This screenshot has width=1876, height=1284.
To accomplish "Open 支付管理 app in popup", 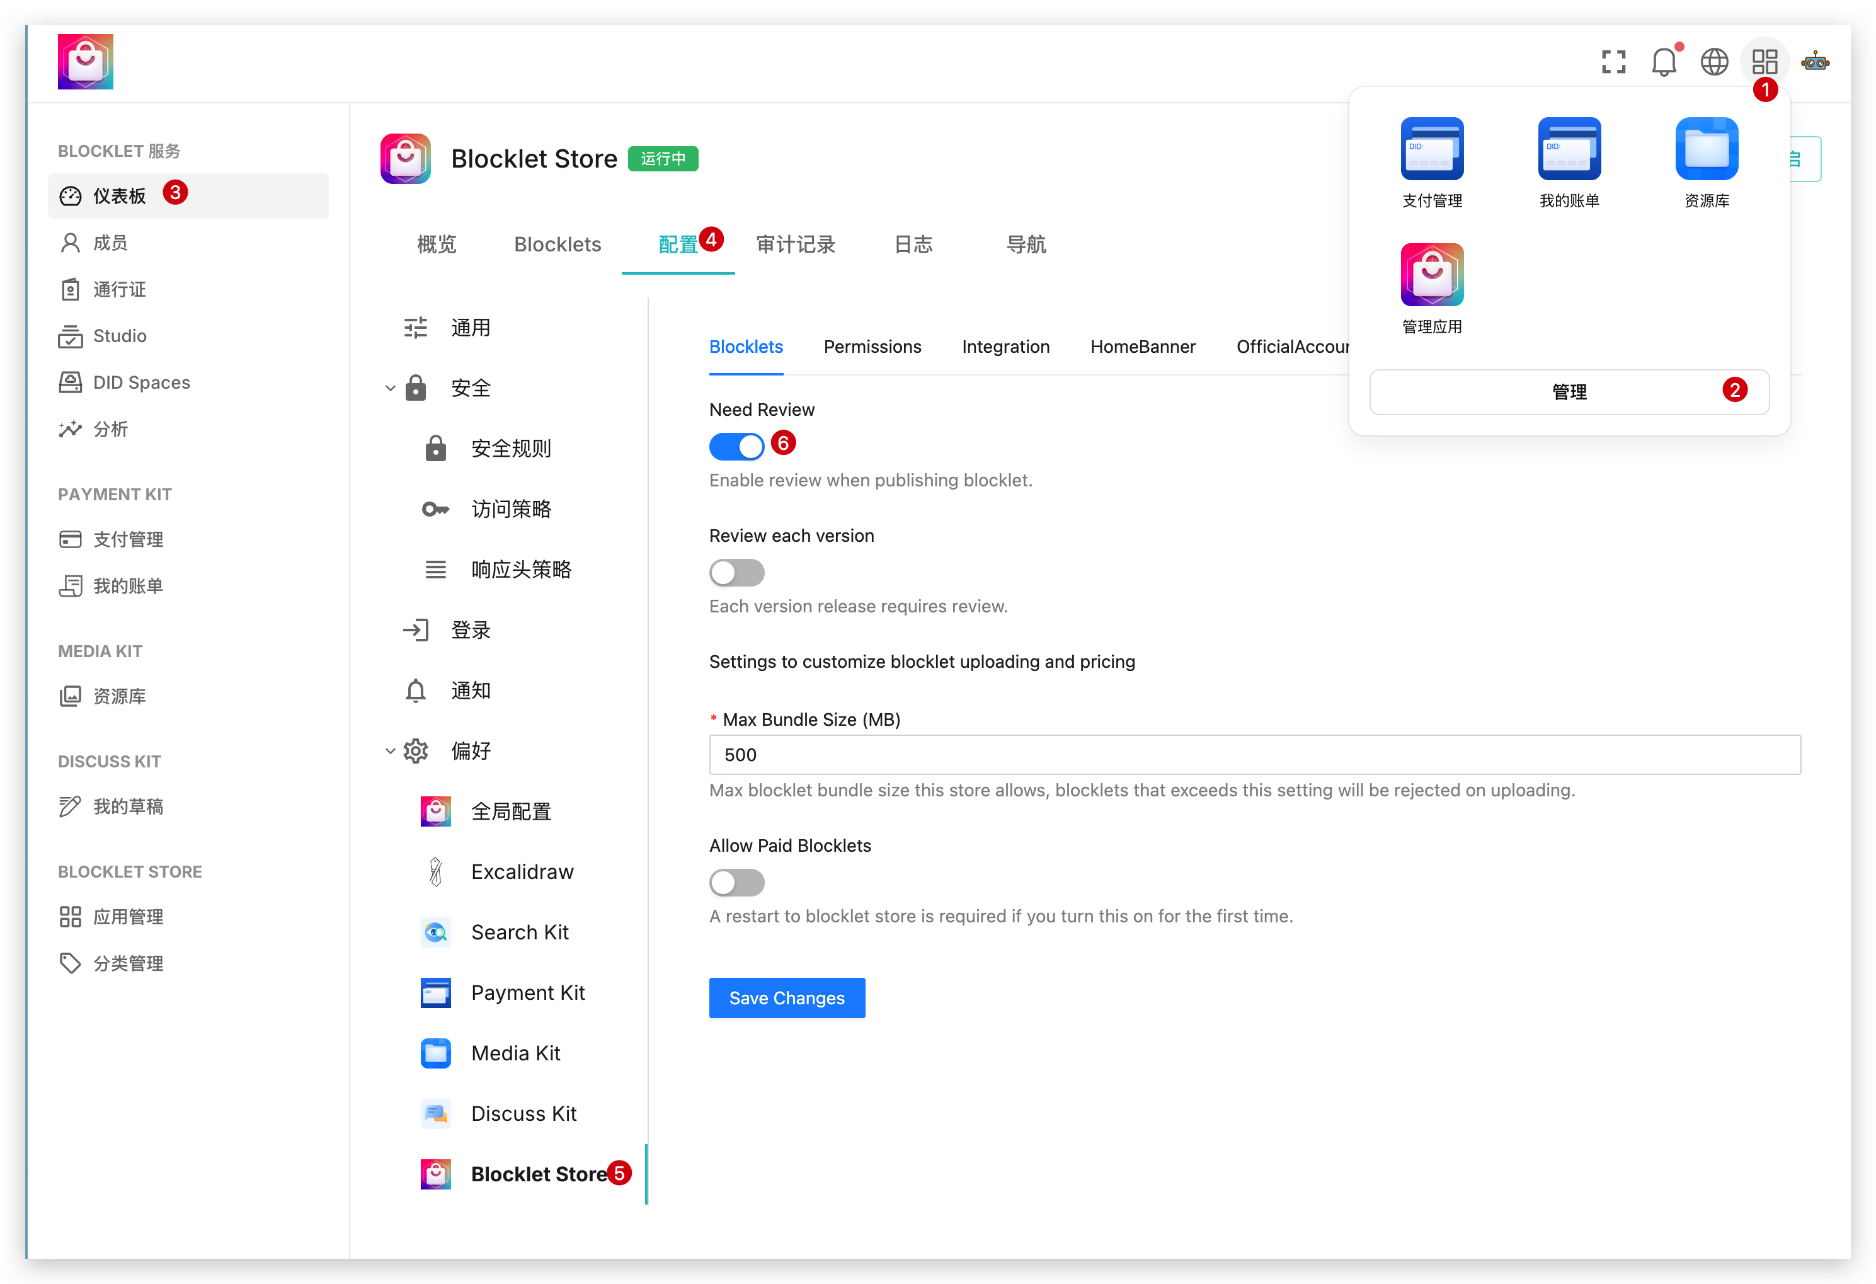I will coord(1431,149).
